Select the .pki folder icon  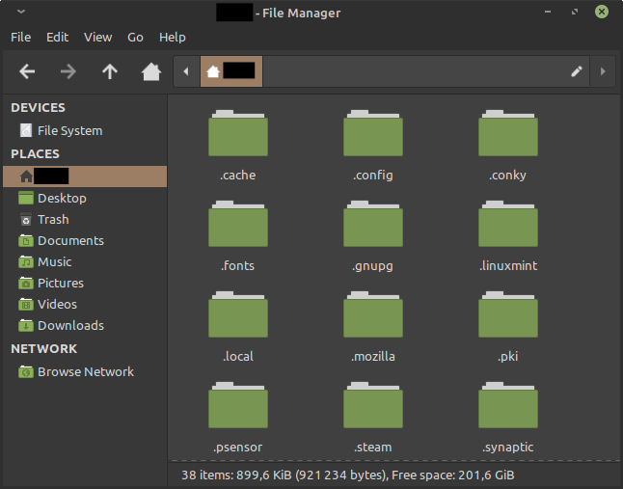tap(508, 314)
